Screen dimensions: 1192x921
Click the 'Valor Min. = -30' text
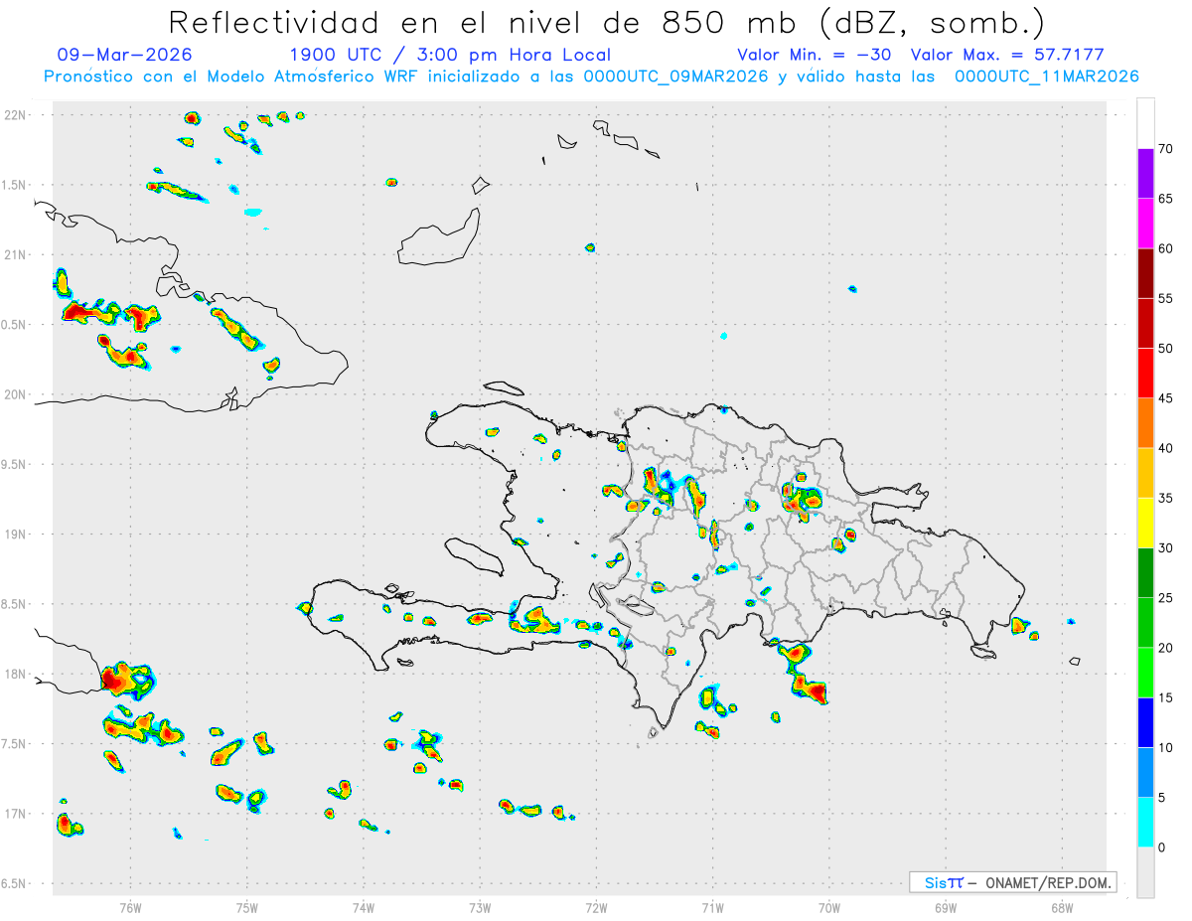point(814,55)
